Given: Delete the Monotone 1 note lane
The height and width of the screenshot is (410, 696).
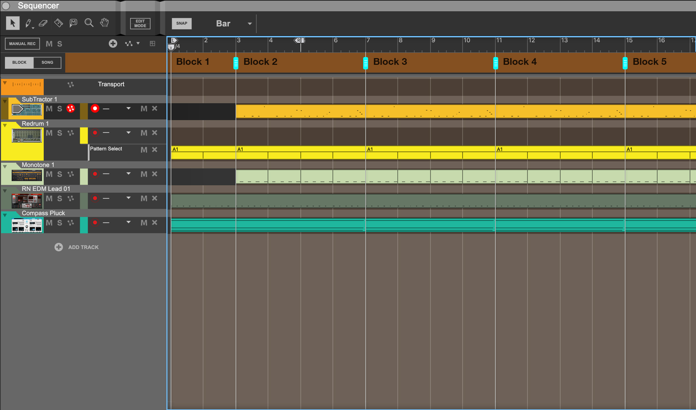Looking at the screenshot, I should pyautogui.click(x=154, y=174).
